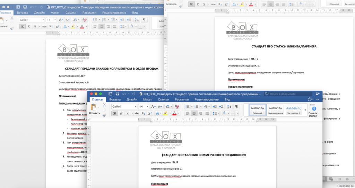Apply Заголовок 1 style in commercial proposal window

(293, 110)
